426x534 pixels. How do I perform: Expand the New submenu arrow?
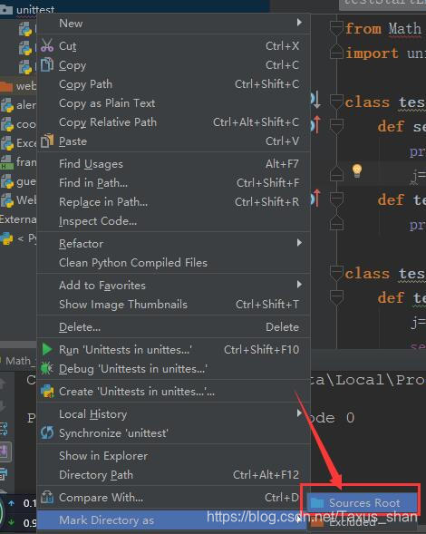(x=299, y=23)
